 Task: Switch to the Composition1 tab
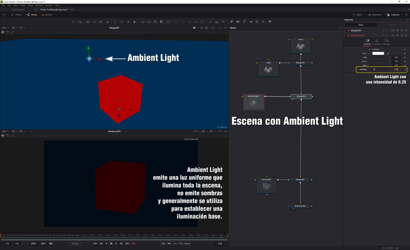(x=18, y=10)
